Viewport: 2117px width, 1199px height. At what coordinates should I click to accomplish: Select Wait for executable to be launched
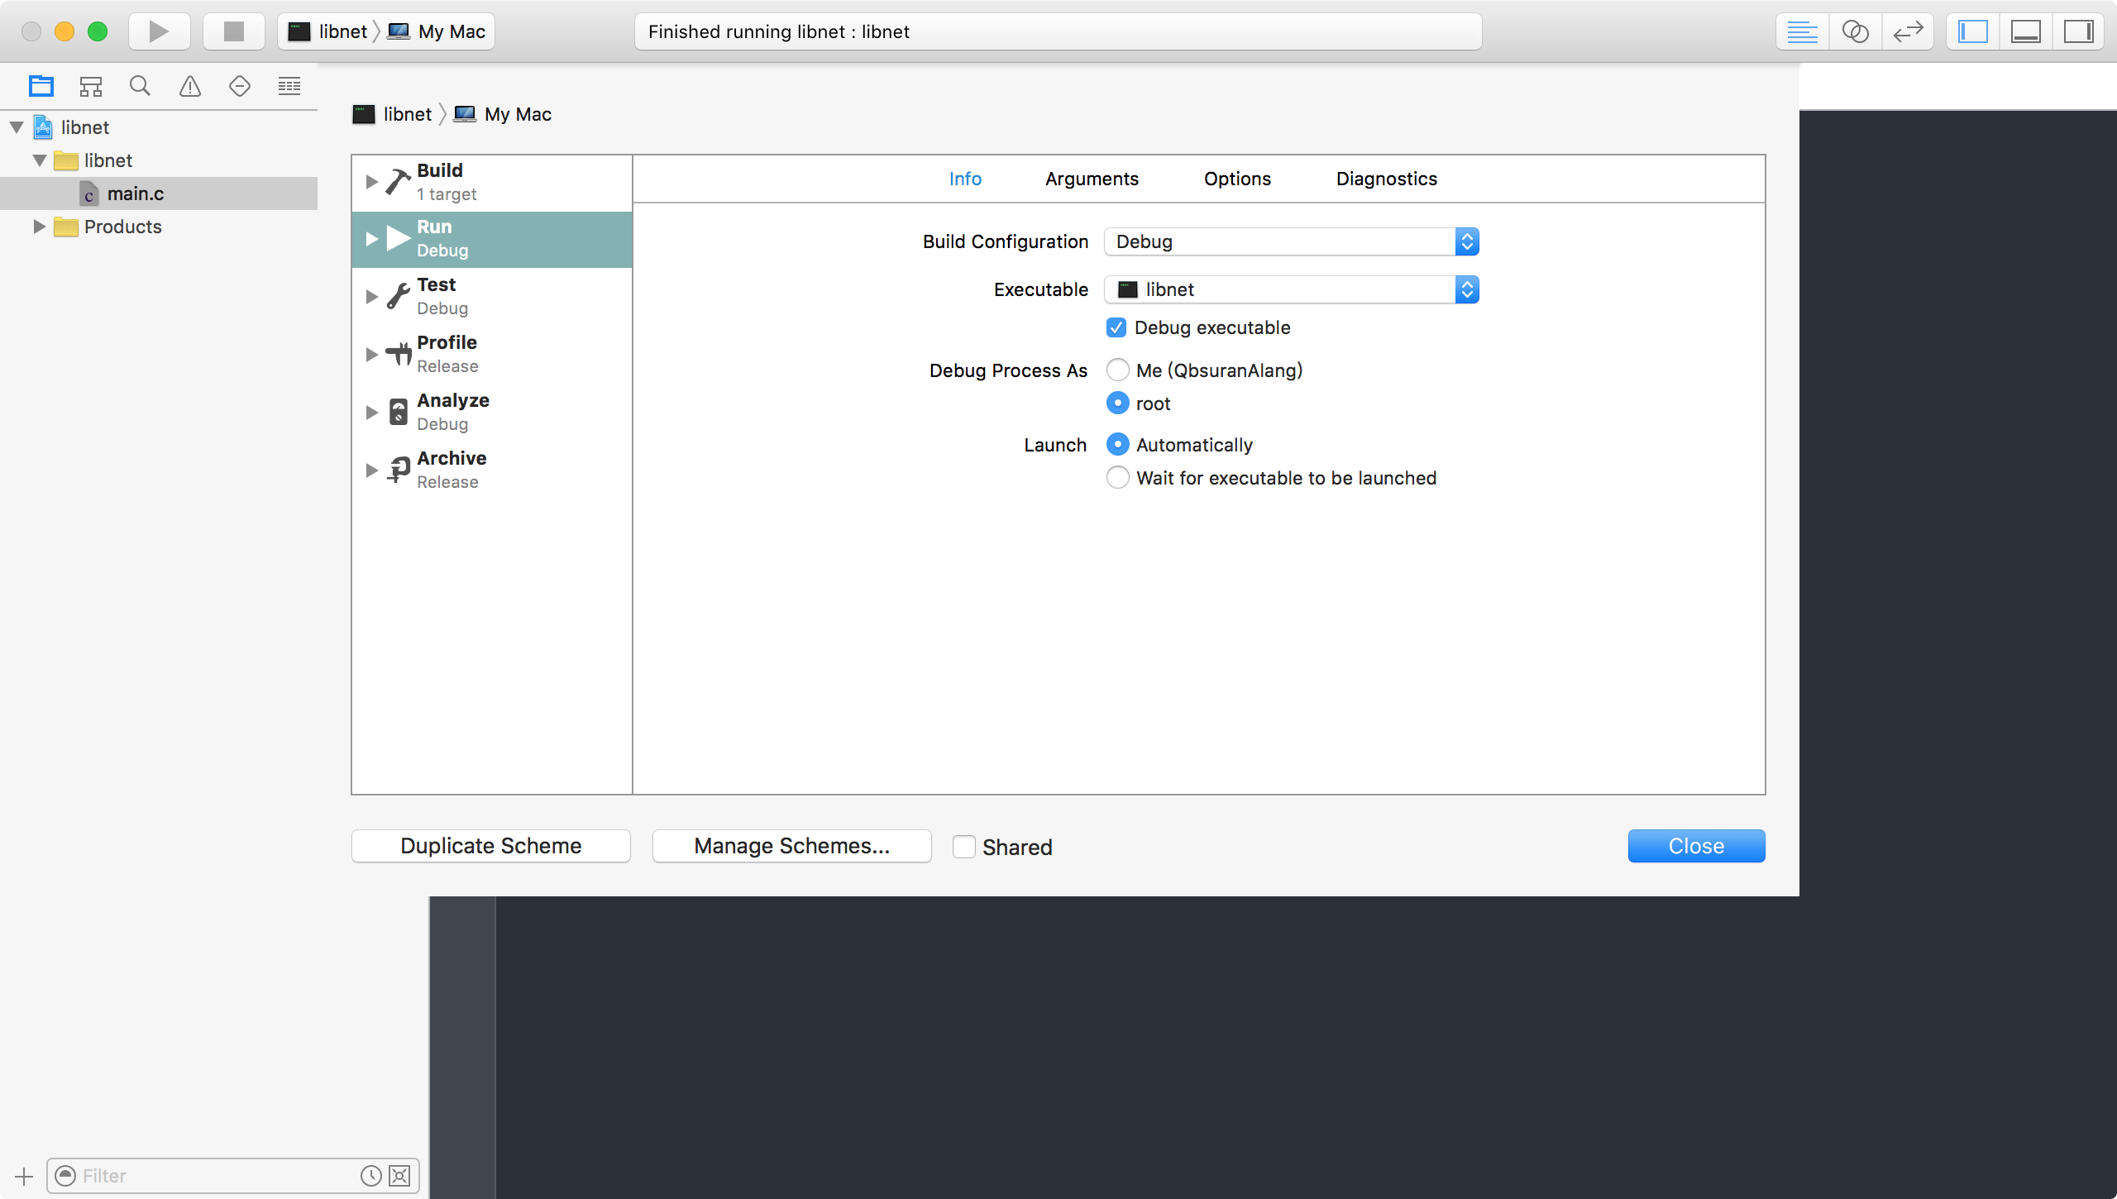tap(1118, 478)
